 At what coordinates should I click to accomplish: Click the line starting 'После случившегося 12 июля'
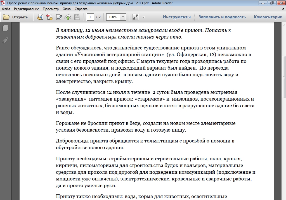click(x=147, y=92)
